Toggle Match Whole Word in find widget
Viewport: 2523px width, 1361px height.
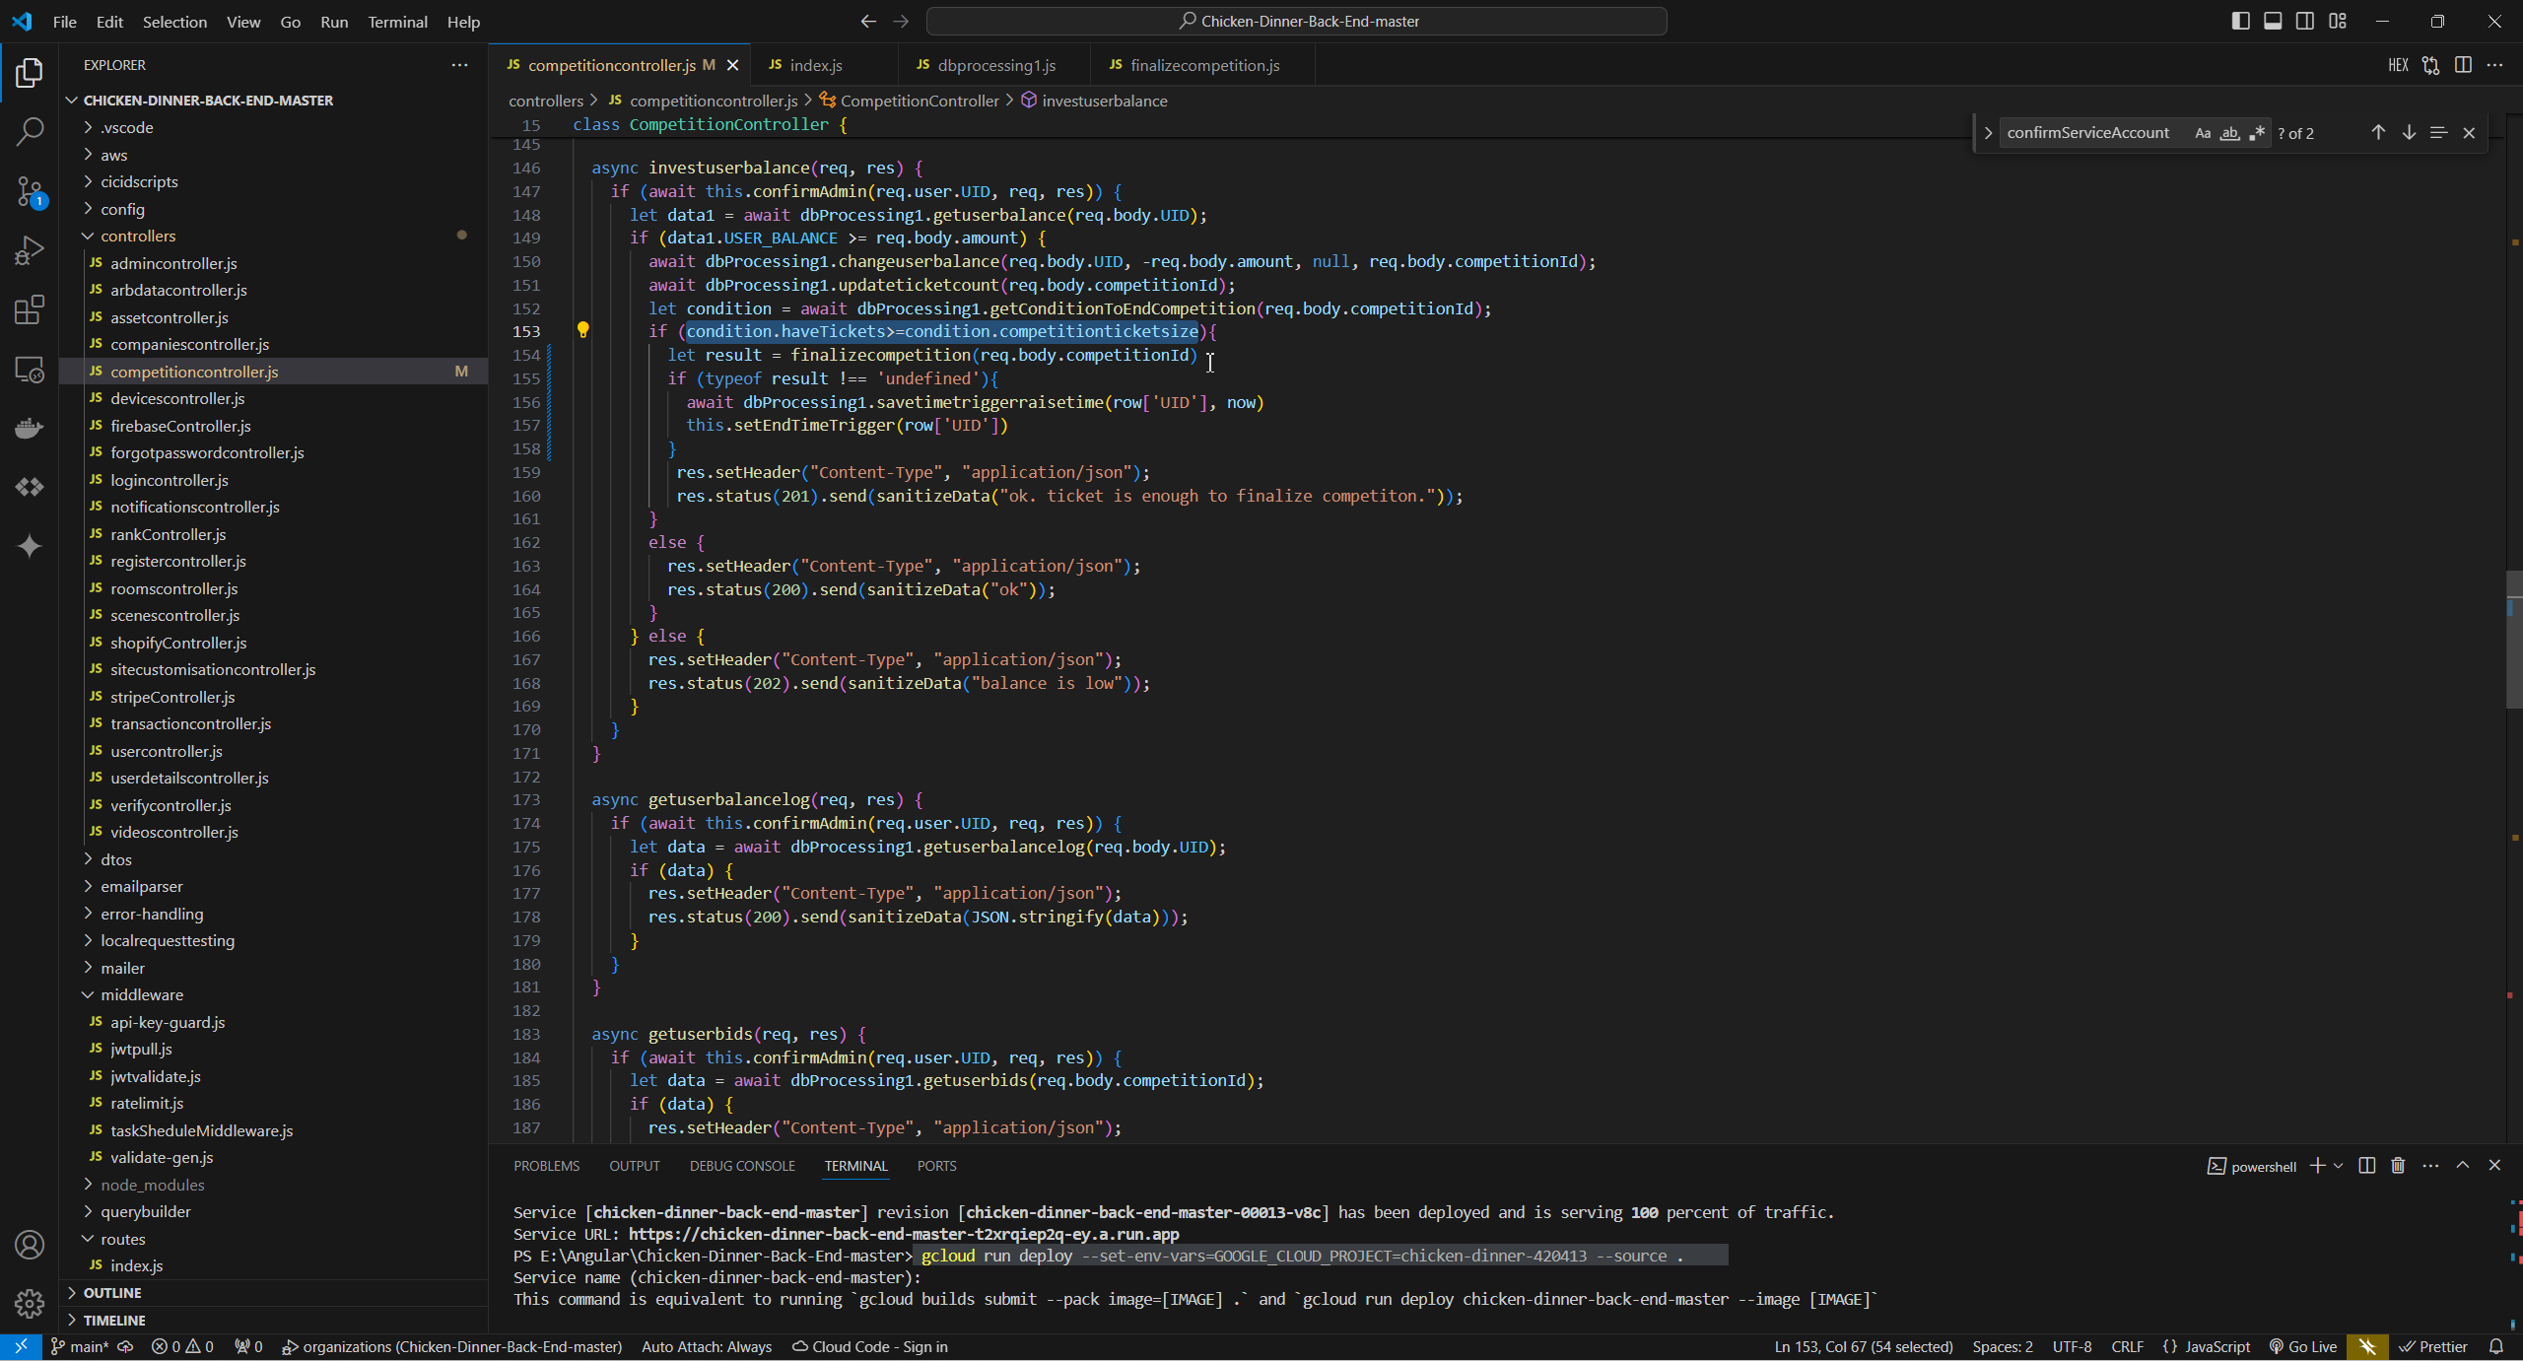pos(2229,133)
